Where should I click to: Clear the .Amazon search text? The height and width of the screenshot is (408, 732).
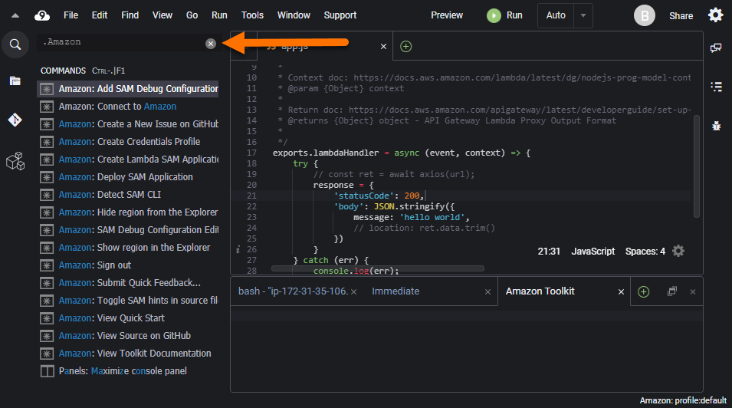[x=211, y=44]
